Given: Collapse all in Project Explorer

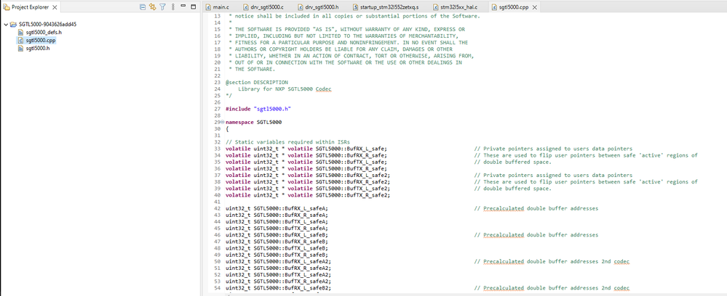Looking at the screenshot, I should point(143,7).
